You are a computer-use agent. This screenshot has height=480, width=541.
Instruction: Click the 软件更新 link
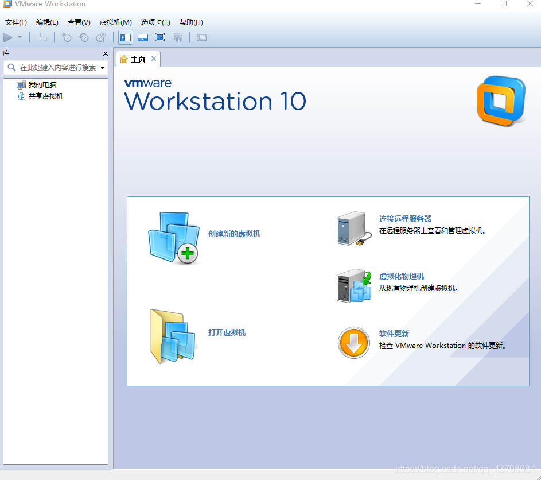394,334
